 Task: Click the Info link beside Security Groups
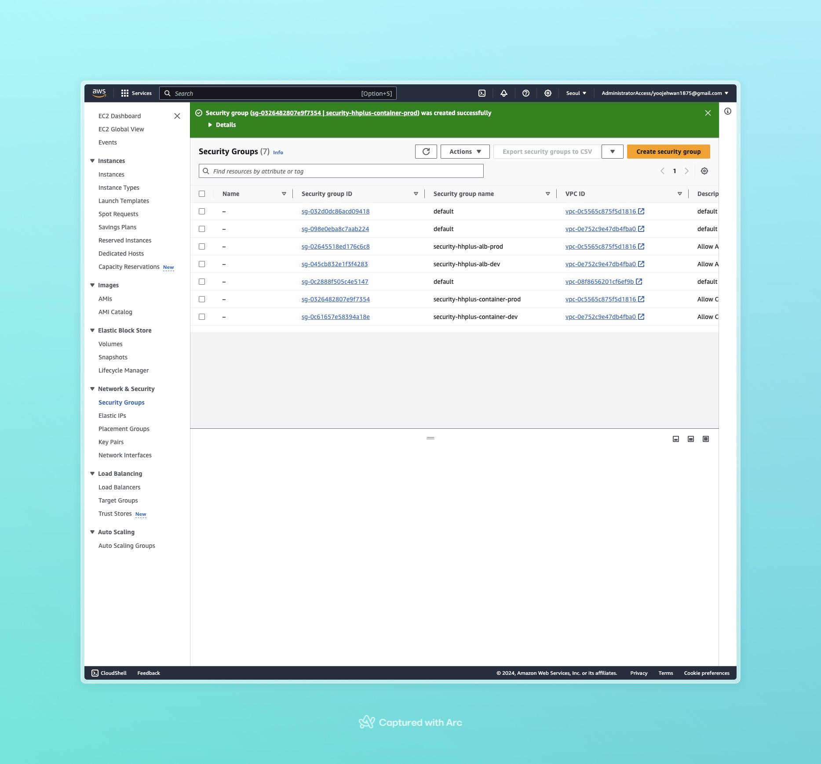coord(278,152)
